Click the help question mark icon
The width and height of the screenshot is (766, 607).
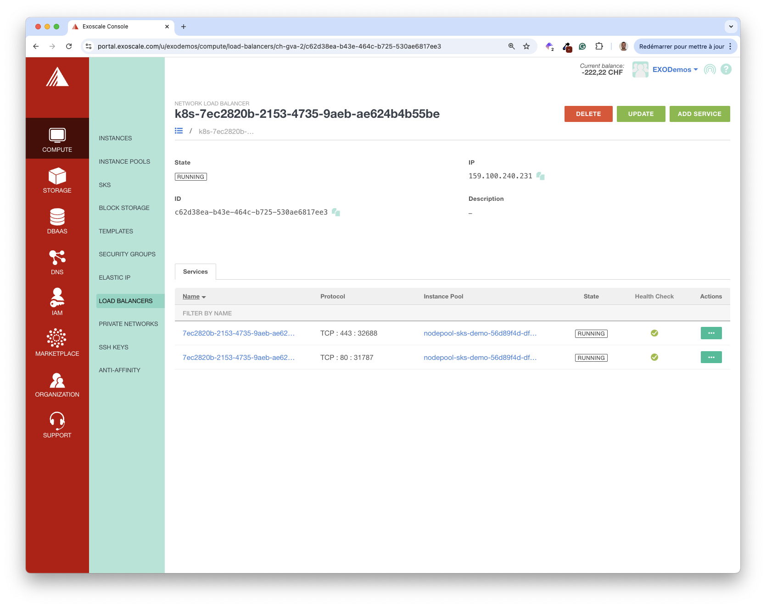tap(726, 69)
